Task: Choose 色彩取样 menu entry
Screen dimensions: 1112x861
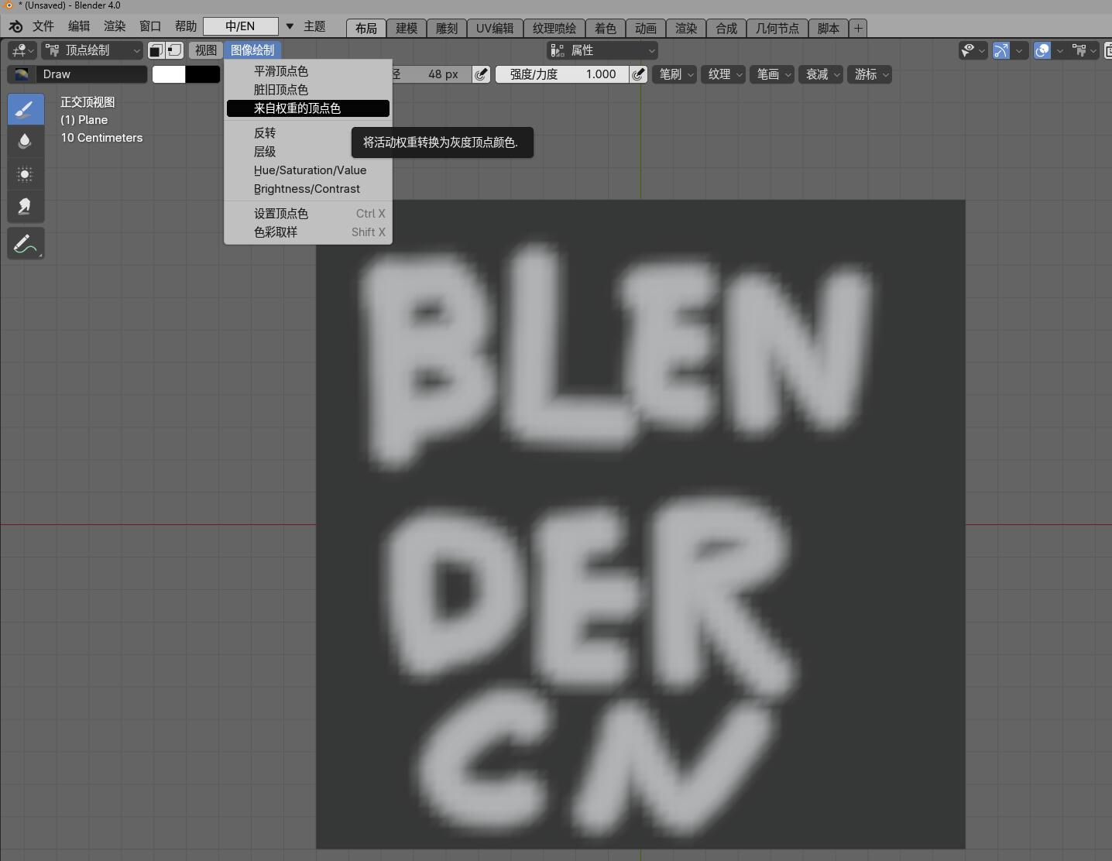Action: click(x=308, y=232)
